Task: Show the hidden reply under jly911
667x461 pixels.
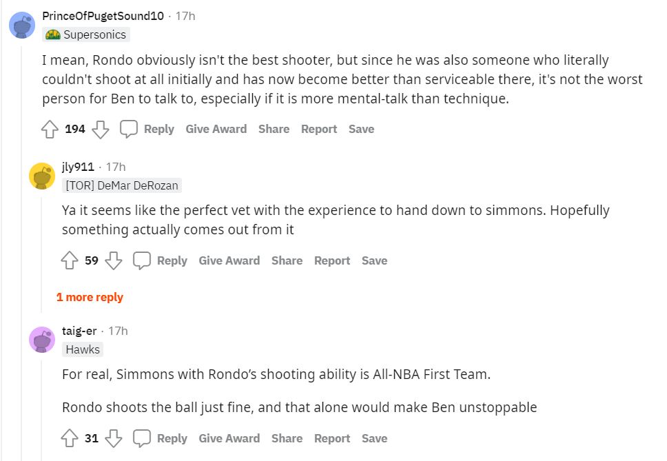Action: (90, 297)
